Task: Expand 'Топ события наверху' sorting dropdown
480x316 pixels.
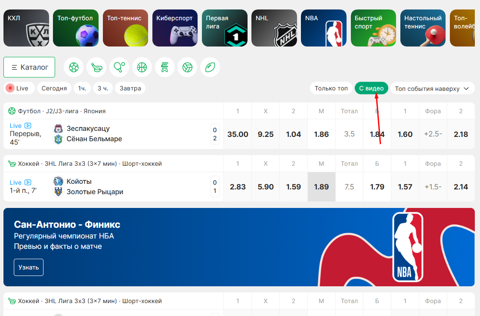Action: [x=431, y=89]
